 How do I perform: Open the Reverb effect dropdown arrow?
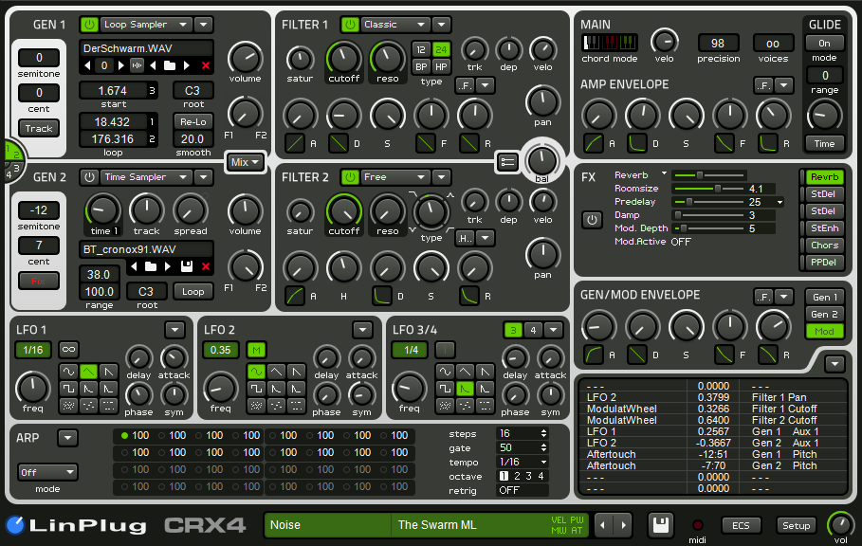tap(664, 173)
